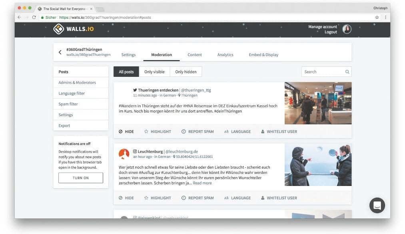Viewport: 405px width, 234px height.
Task: Filter to only hidden posts
Action: click(x=186, y=72)
